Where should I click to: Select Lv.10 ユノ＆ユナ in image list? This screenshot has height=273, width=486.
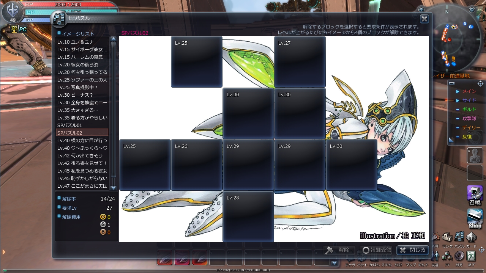[82, 42]
